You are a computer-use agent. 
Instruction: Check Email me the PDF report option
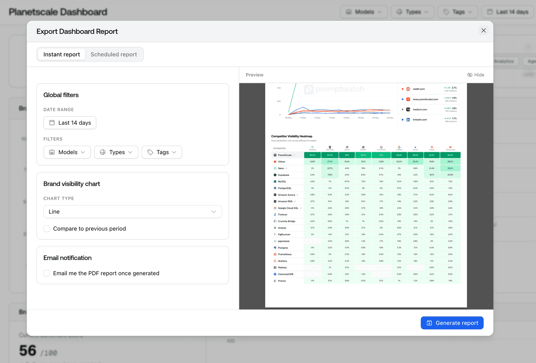click(47, 273)
